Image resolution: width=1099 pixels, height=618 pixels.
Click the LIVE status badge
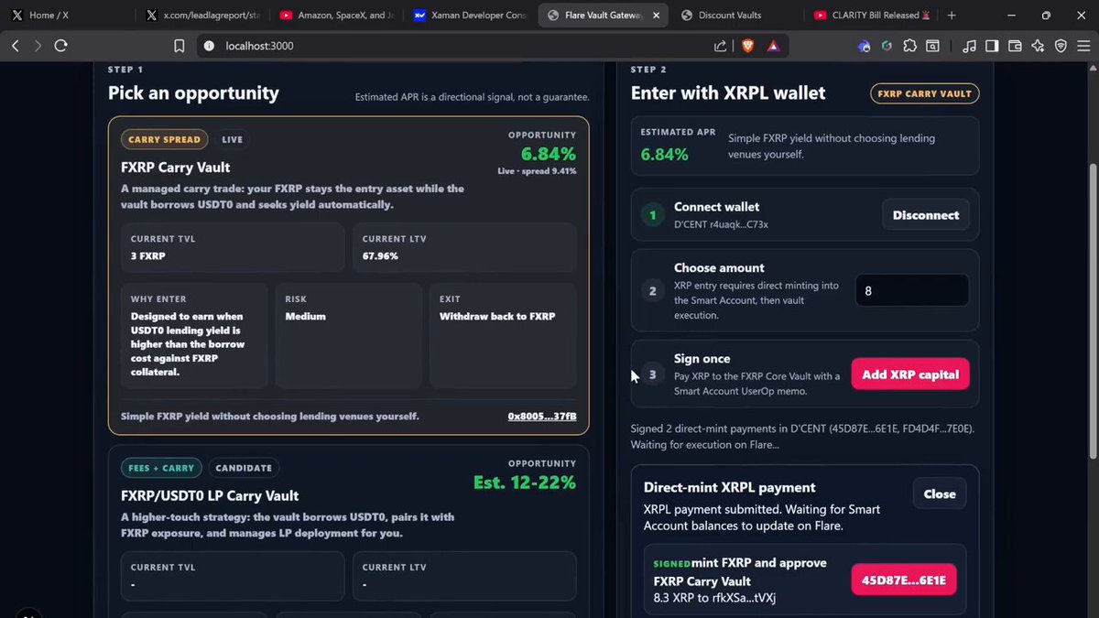click(233, 140)
